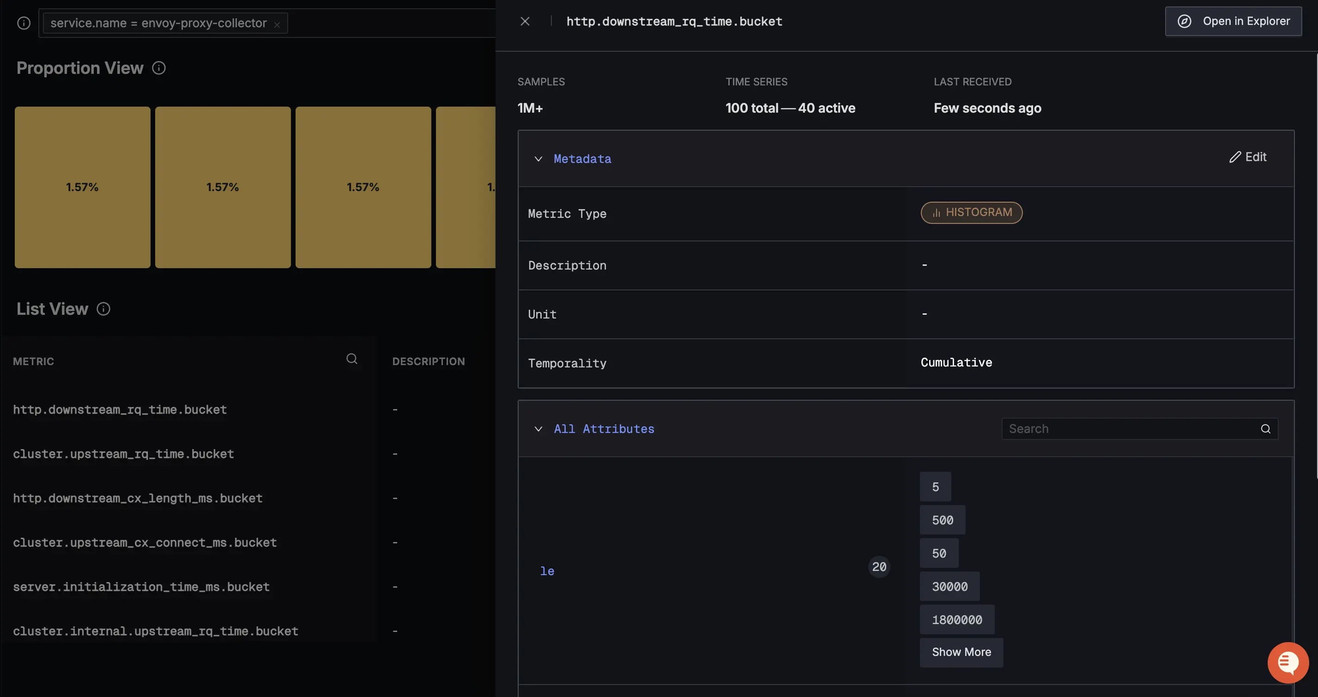Screen dimensions: 1318x697
Task: Select the cluster.upstream_rq_time.bucket metric
Action: (123, 454)
